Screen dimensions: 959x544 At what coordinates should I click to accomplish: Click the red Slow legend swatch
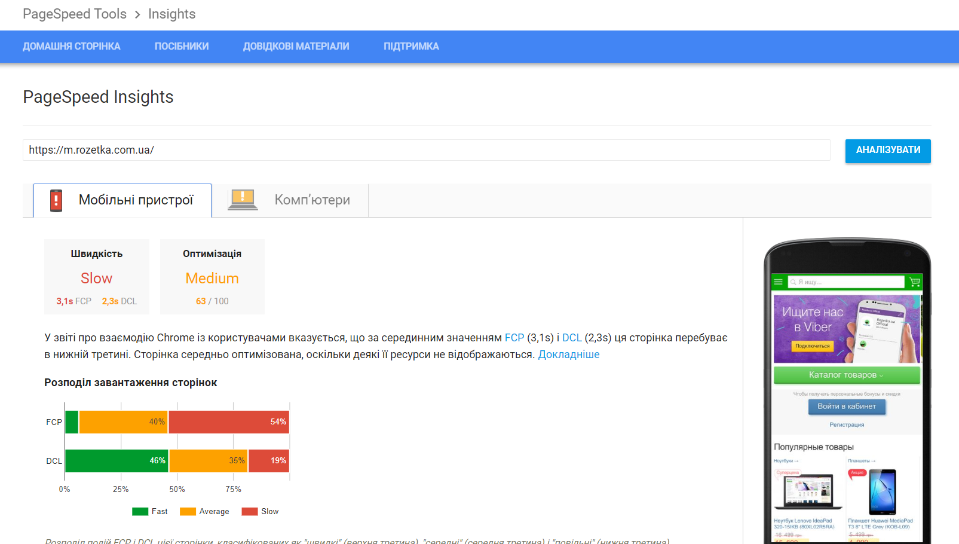coord(250,512)
